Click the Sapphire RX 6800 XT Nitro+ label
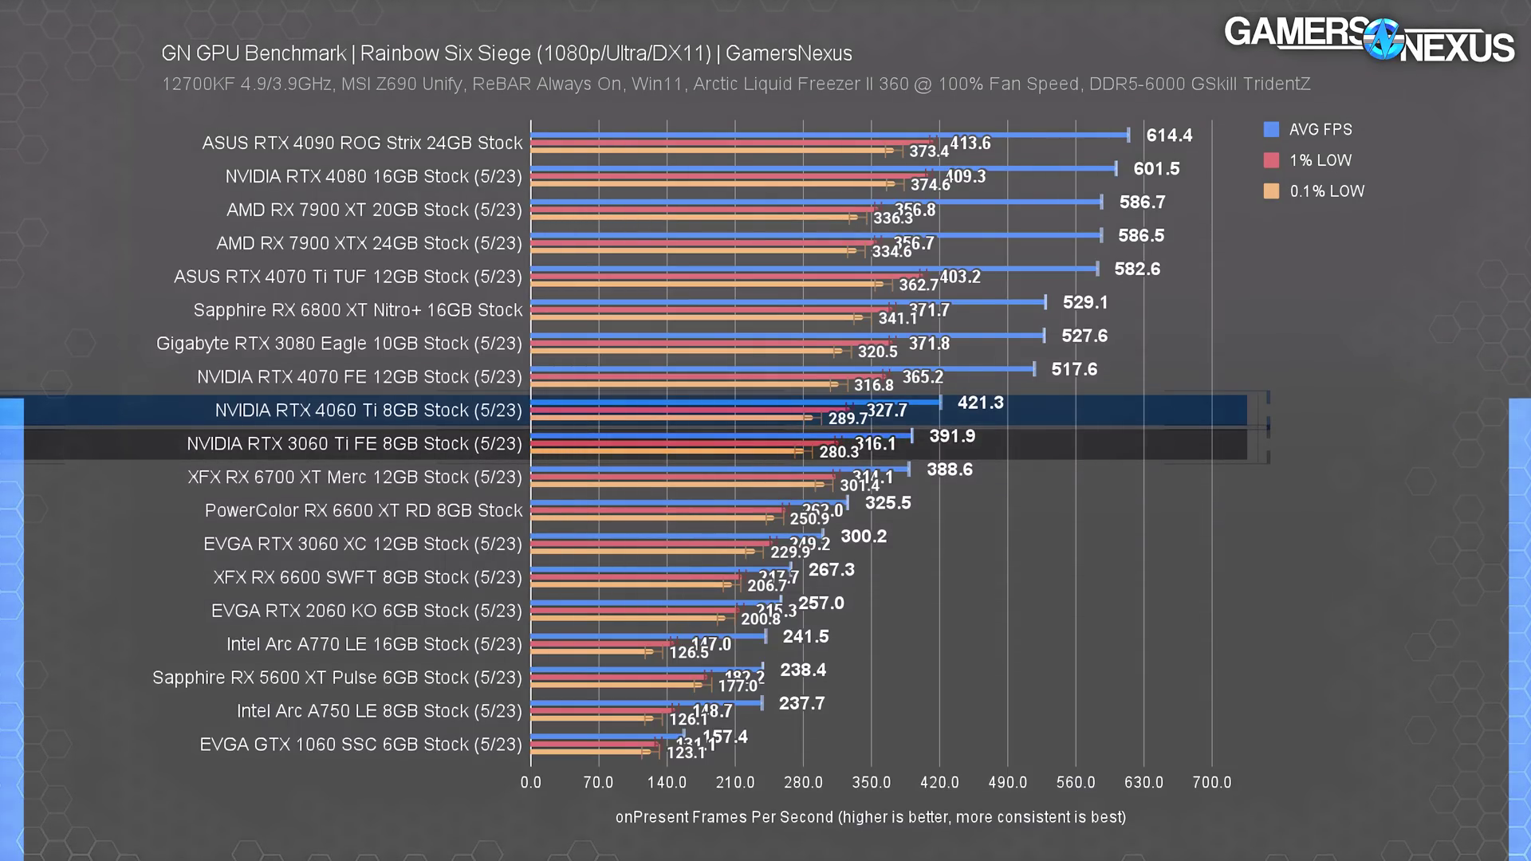This screenshot has height=861, width=1531. (x=357, y=310)
